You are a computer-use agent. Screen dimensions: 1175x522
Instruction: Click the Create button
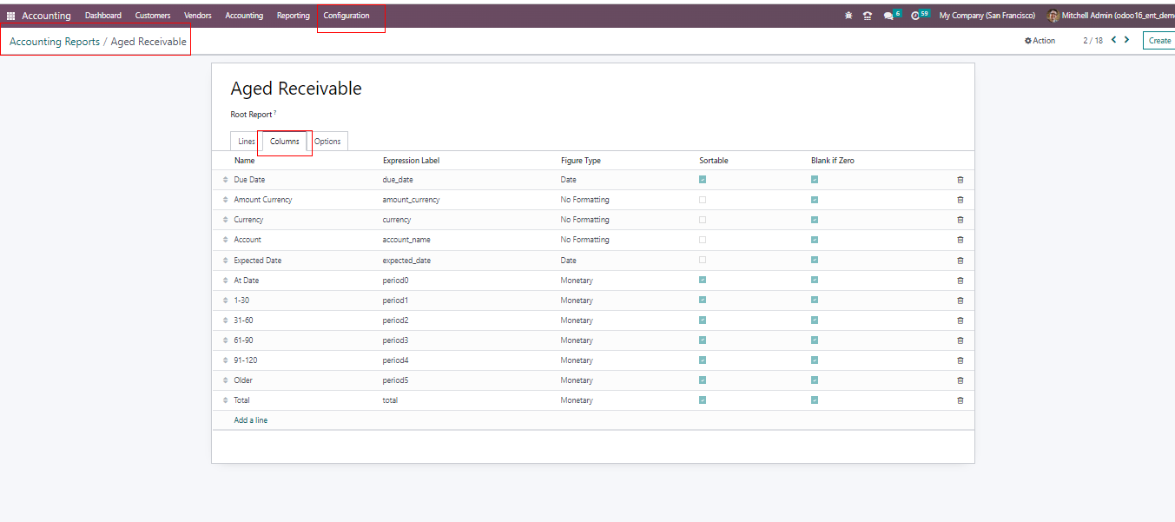click(x=1158, y=41)
